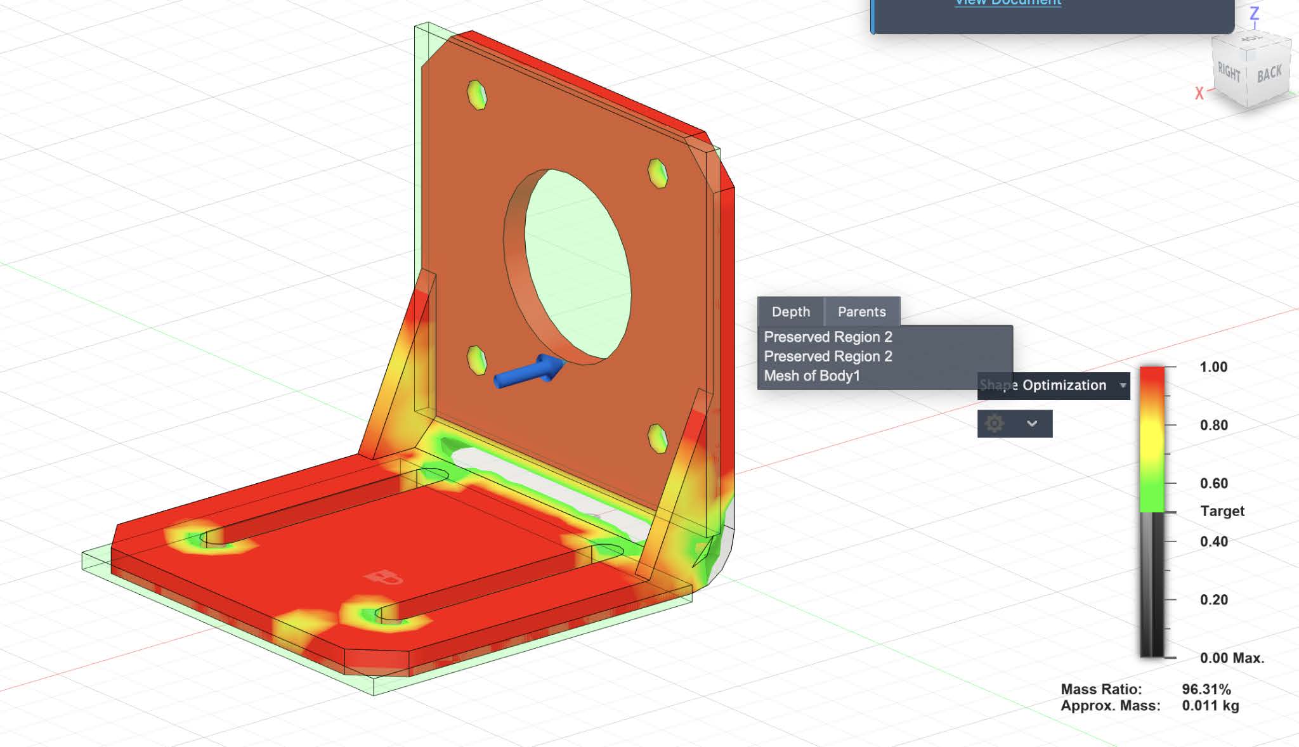The width and height of the screenshot is (1299, 747).
Task: Open the View Document link
Action: [1008, 3]
